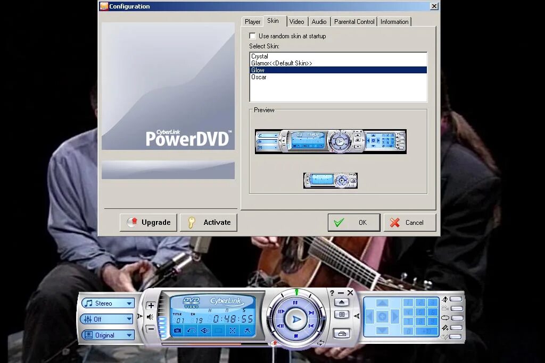Open configuration via the hammer icon
This screenshot has width=545, height=363.
point(247,331)
